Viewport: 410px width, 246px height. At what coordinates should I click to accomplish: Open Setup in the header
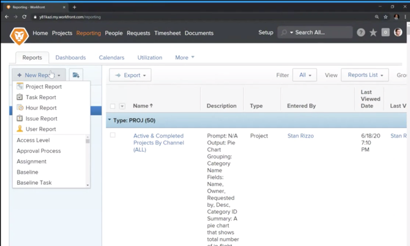[266, 32]
